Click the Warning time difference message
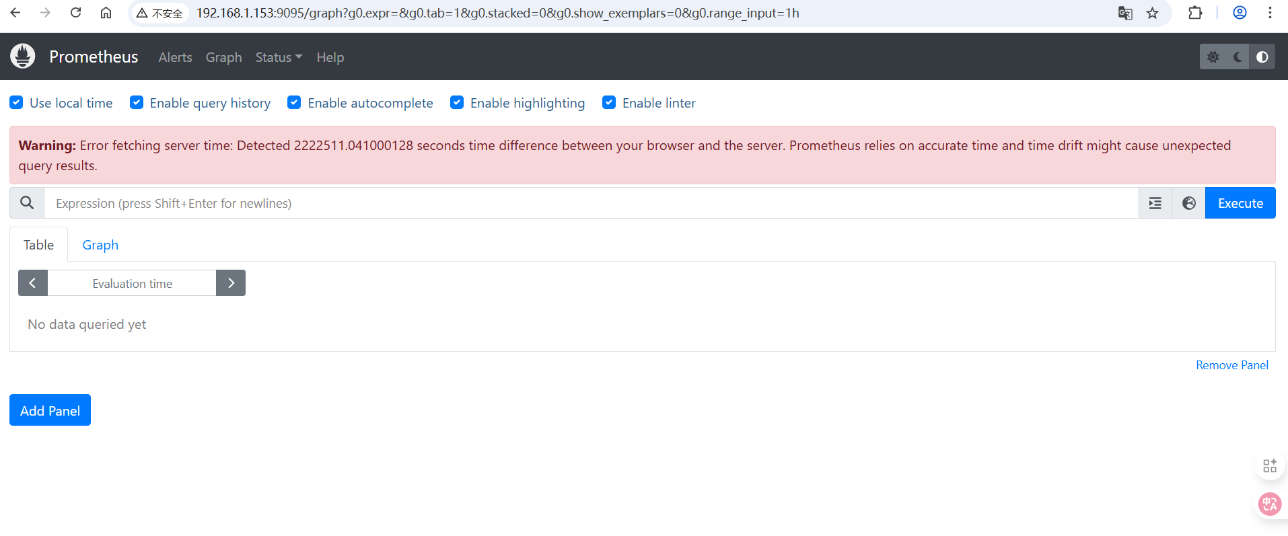 point(643,155)
